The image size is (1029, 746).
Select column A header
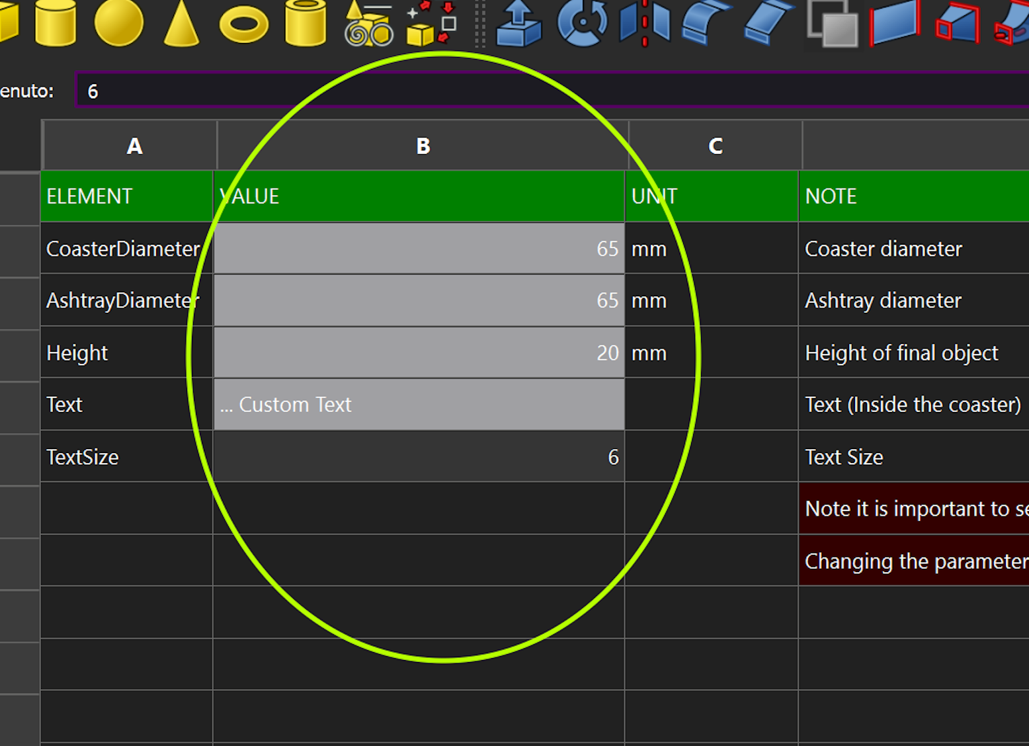[130, 145]
